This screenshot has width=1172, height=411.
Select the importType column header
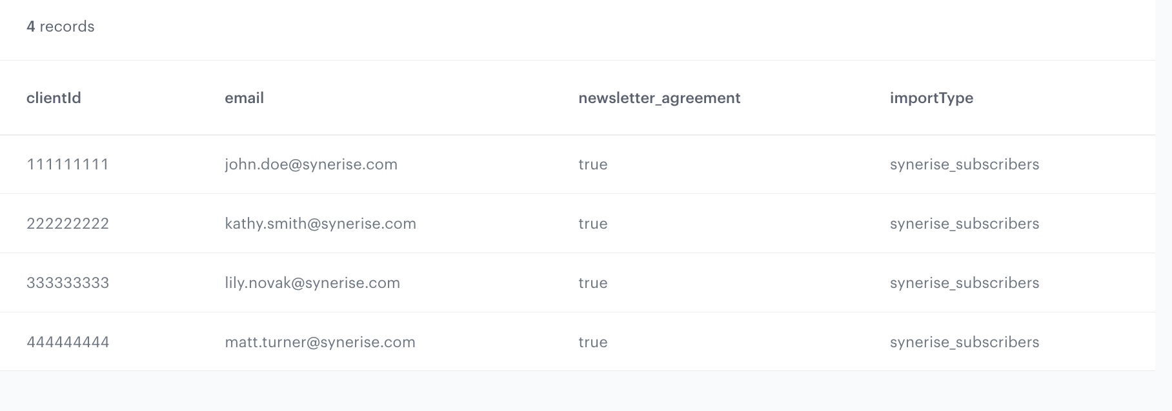931,98
